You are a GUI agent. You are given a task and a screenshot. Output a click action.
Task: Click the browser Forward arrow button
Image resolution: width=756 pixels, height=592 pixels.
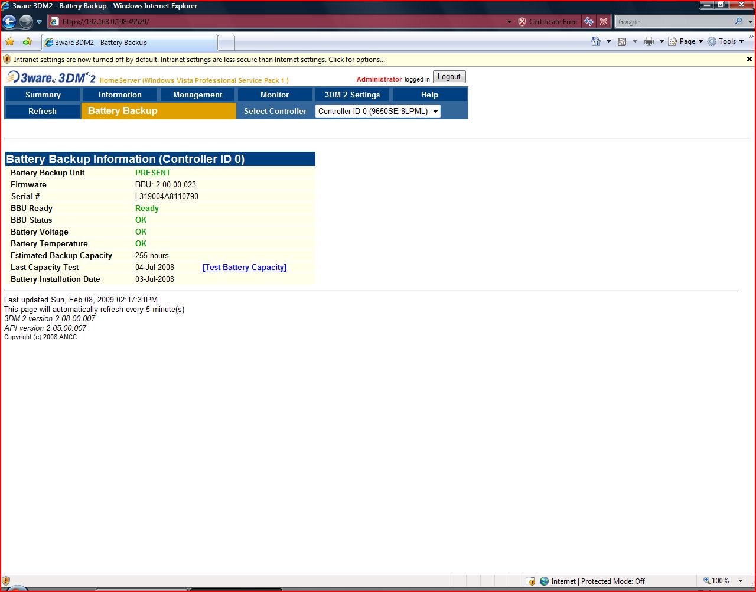coord(26,22)
